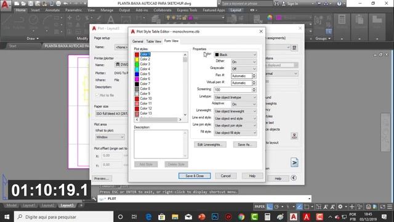Image resolution: width=394 pixels, height=222 pixels.
Task: Open the Dither dropdown
Action: 244,62
